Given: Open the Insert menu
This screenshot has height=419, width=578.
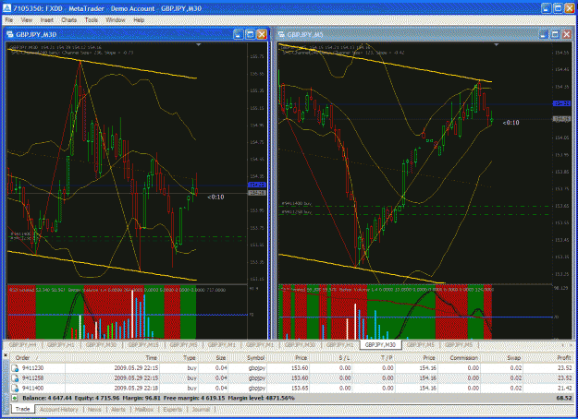Looking at the screenshot, I should (47, 20).
